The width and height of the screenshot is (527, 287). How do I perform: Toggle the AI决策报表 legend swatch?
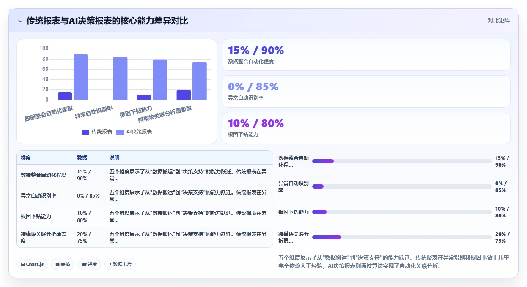120,132
